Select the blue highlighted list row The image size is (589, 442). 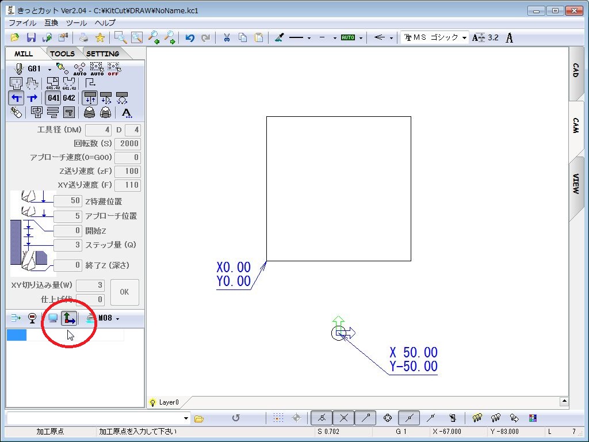click(x=17, y=335)
